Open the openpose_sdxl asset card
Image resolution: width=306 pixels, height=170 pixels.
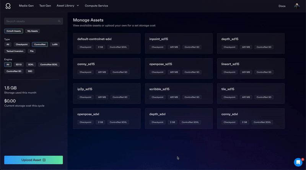[x=107, y=119]
